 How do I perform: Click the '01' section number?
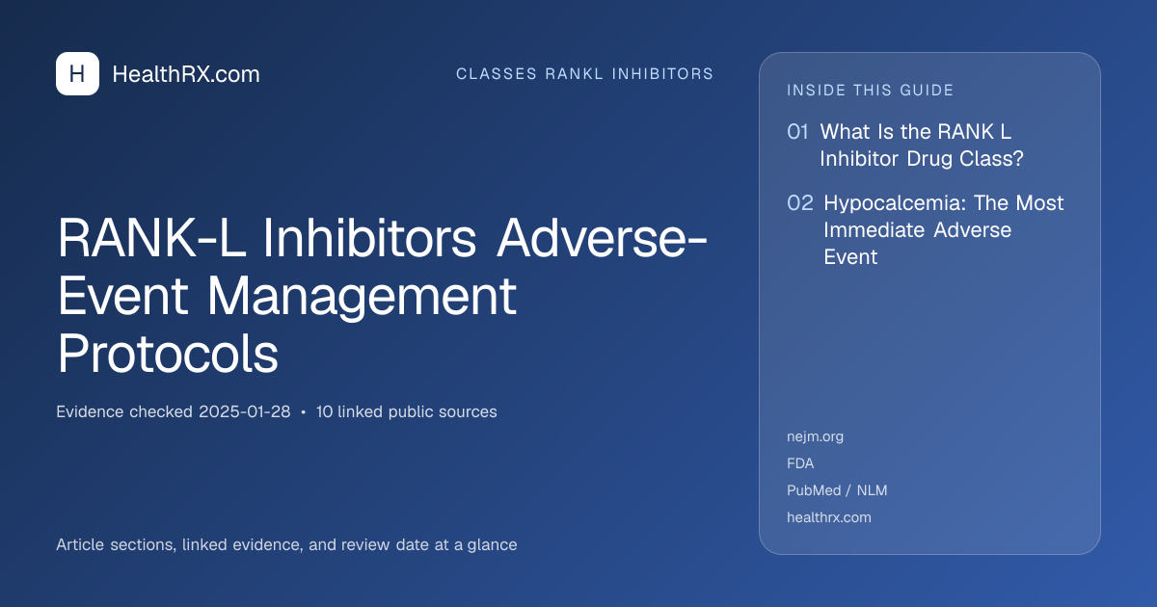pos(797,132)
